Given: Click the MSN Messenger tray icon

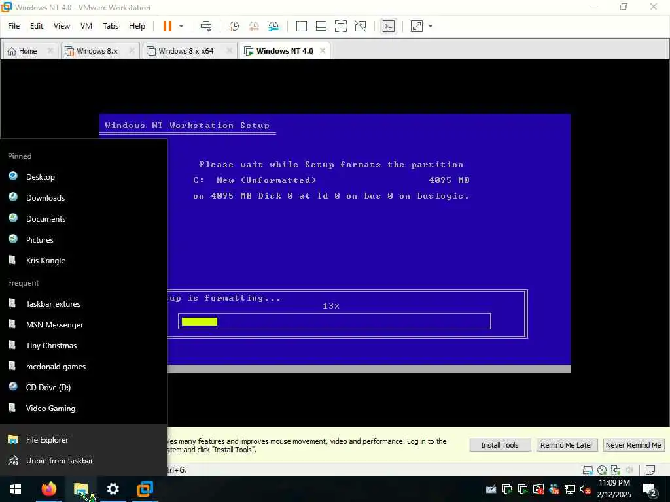Looking at the screenshot, I should click(x=554, y=489).
